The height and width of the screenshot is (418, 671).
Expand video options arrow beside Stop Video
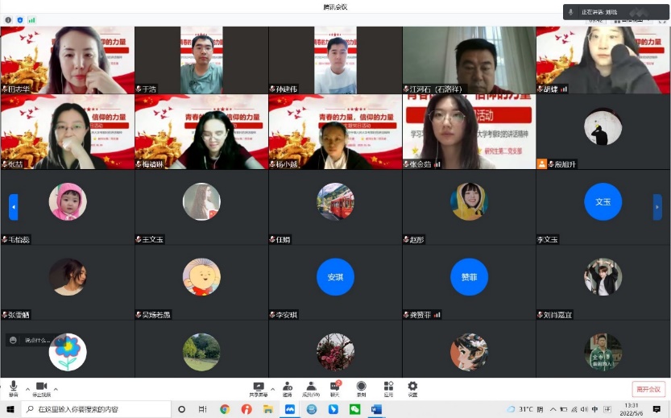56,388
